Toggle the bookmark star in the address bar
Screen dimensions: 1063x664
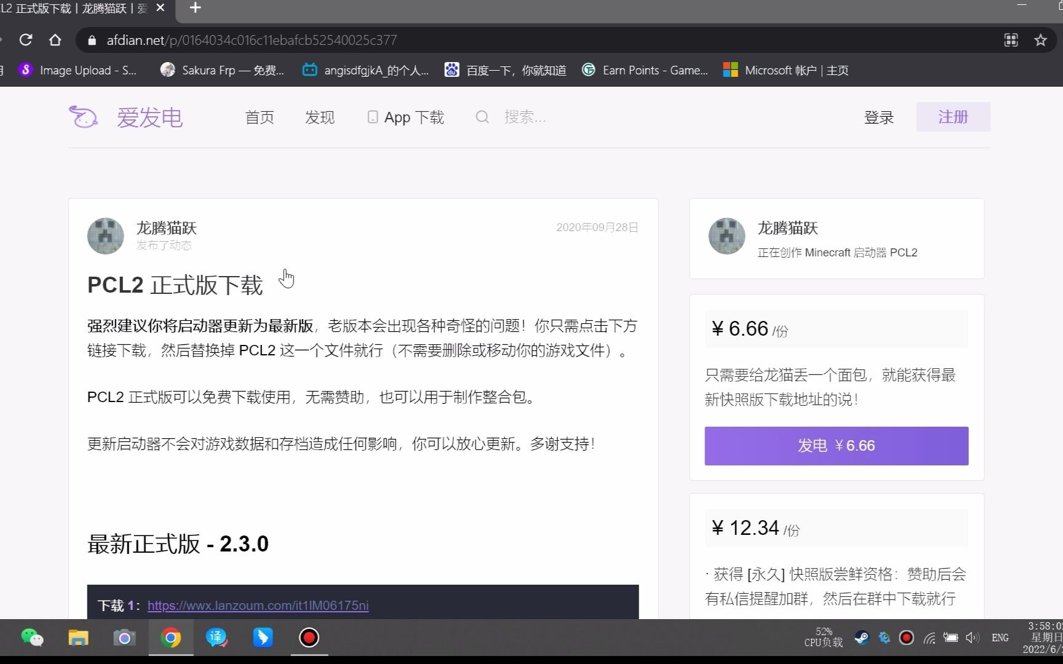click(x=1041, y=40)
